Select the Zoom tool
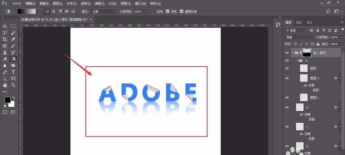The height and width of the screenshot is (155, 345). 13,85
